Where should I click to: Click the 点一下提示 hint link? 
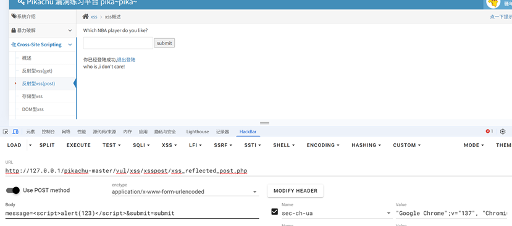[500, 17]
